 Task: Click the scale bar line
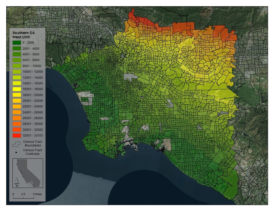pos(23,198)
